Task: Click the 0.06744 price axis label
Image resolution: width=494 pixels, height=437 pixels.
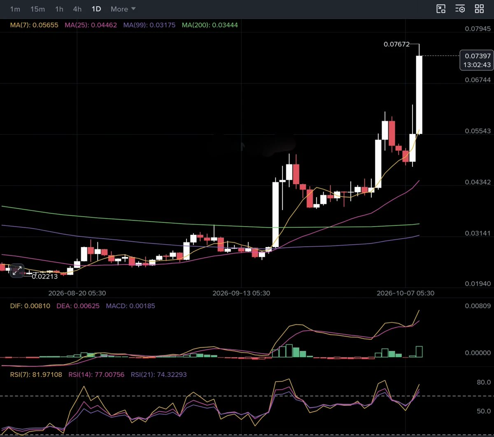Action: pyautogui.click(x=478, y=79)
